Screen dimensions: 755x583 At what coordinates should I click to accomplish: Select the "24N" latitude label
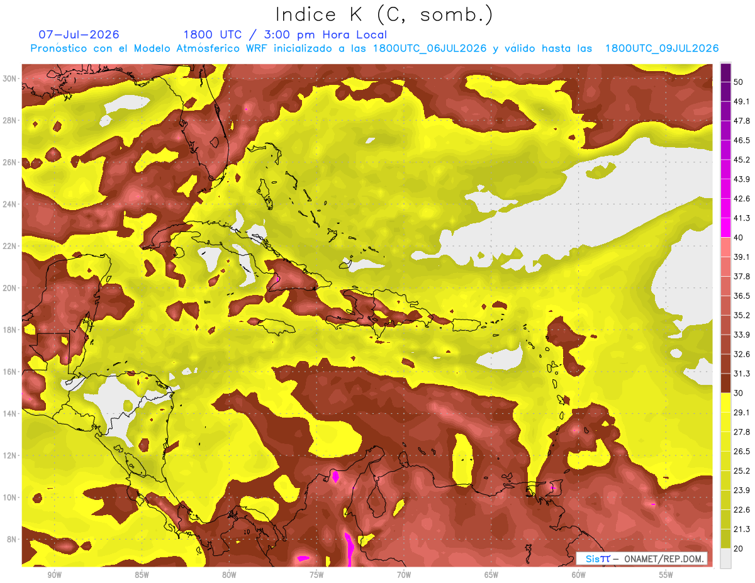[10, 204]
